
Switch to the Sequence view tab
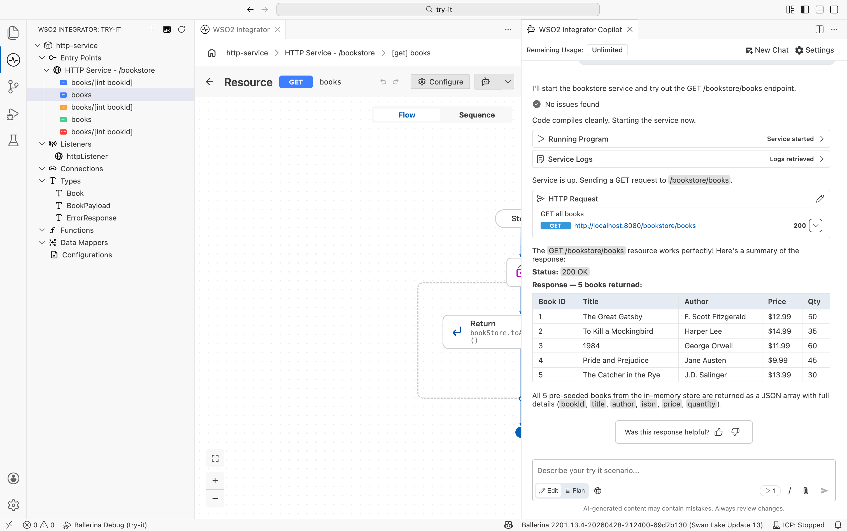tap(477, 115)
